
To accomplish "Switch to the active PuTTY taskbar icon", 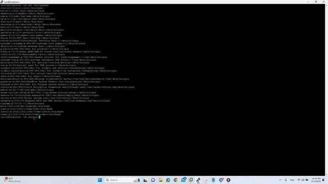I will pos(198,180).
